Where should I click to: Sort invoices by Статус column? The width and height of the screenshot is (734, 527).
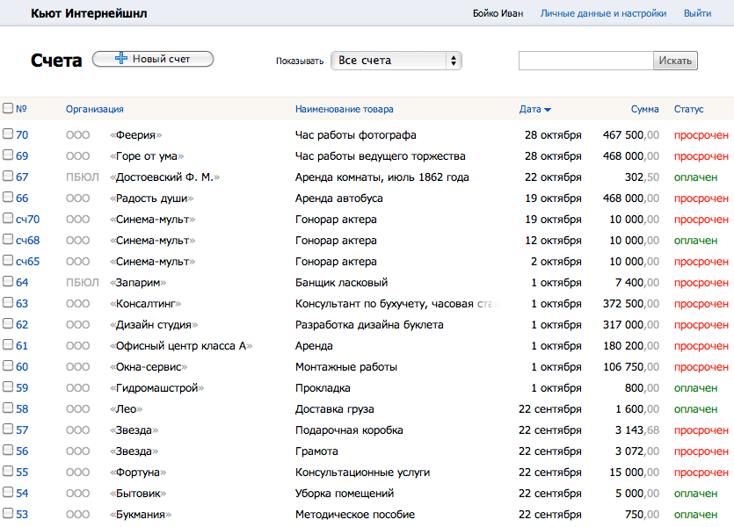(688, 109)
